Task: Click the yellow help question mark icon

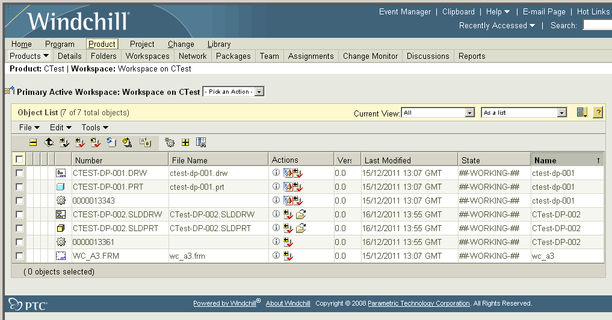Action: (x=598, y=112)
